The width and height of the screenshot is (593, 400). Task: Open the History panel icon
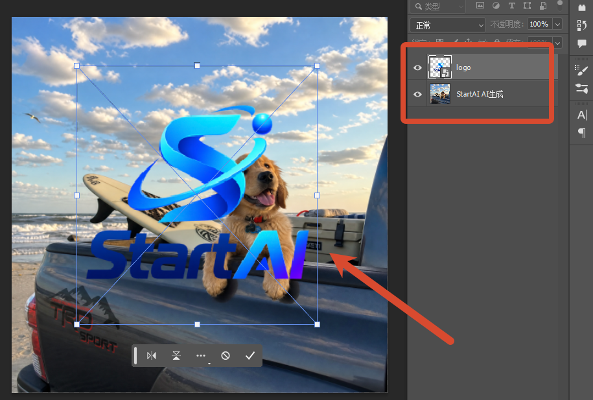[582, 25]
